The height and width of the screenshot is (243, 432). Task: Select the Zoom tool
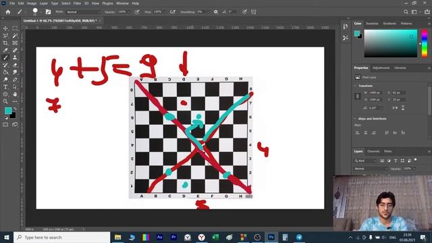5,101
